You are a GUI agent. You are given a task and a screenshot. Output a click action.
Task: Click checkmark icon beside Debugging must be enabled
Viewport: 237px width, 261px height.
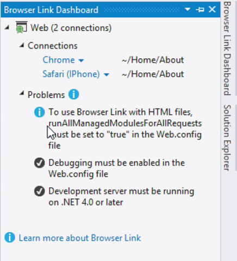point(39,163)
